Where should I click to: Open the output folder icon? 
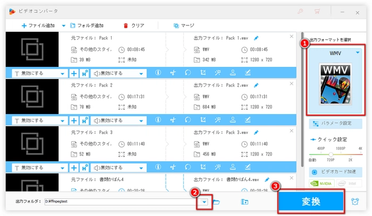tap(216, 202)
